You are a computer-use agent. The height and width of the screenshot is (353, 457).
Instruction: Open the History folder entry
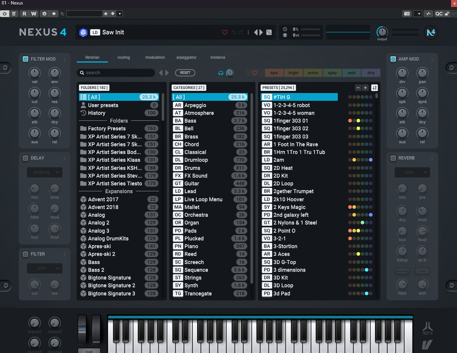click(x=119, y=113)
